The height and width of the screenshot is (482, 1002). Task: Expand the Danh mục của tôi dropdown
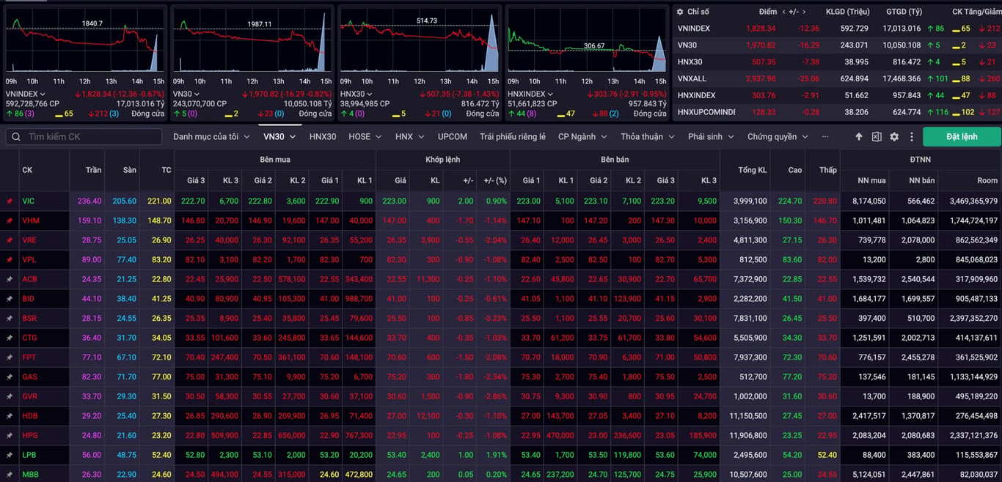(x=212, y=137)
